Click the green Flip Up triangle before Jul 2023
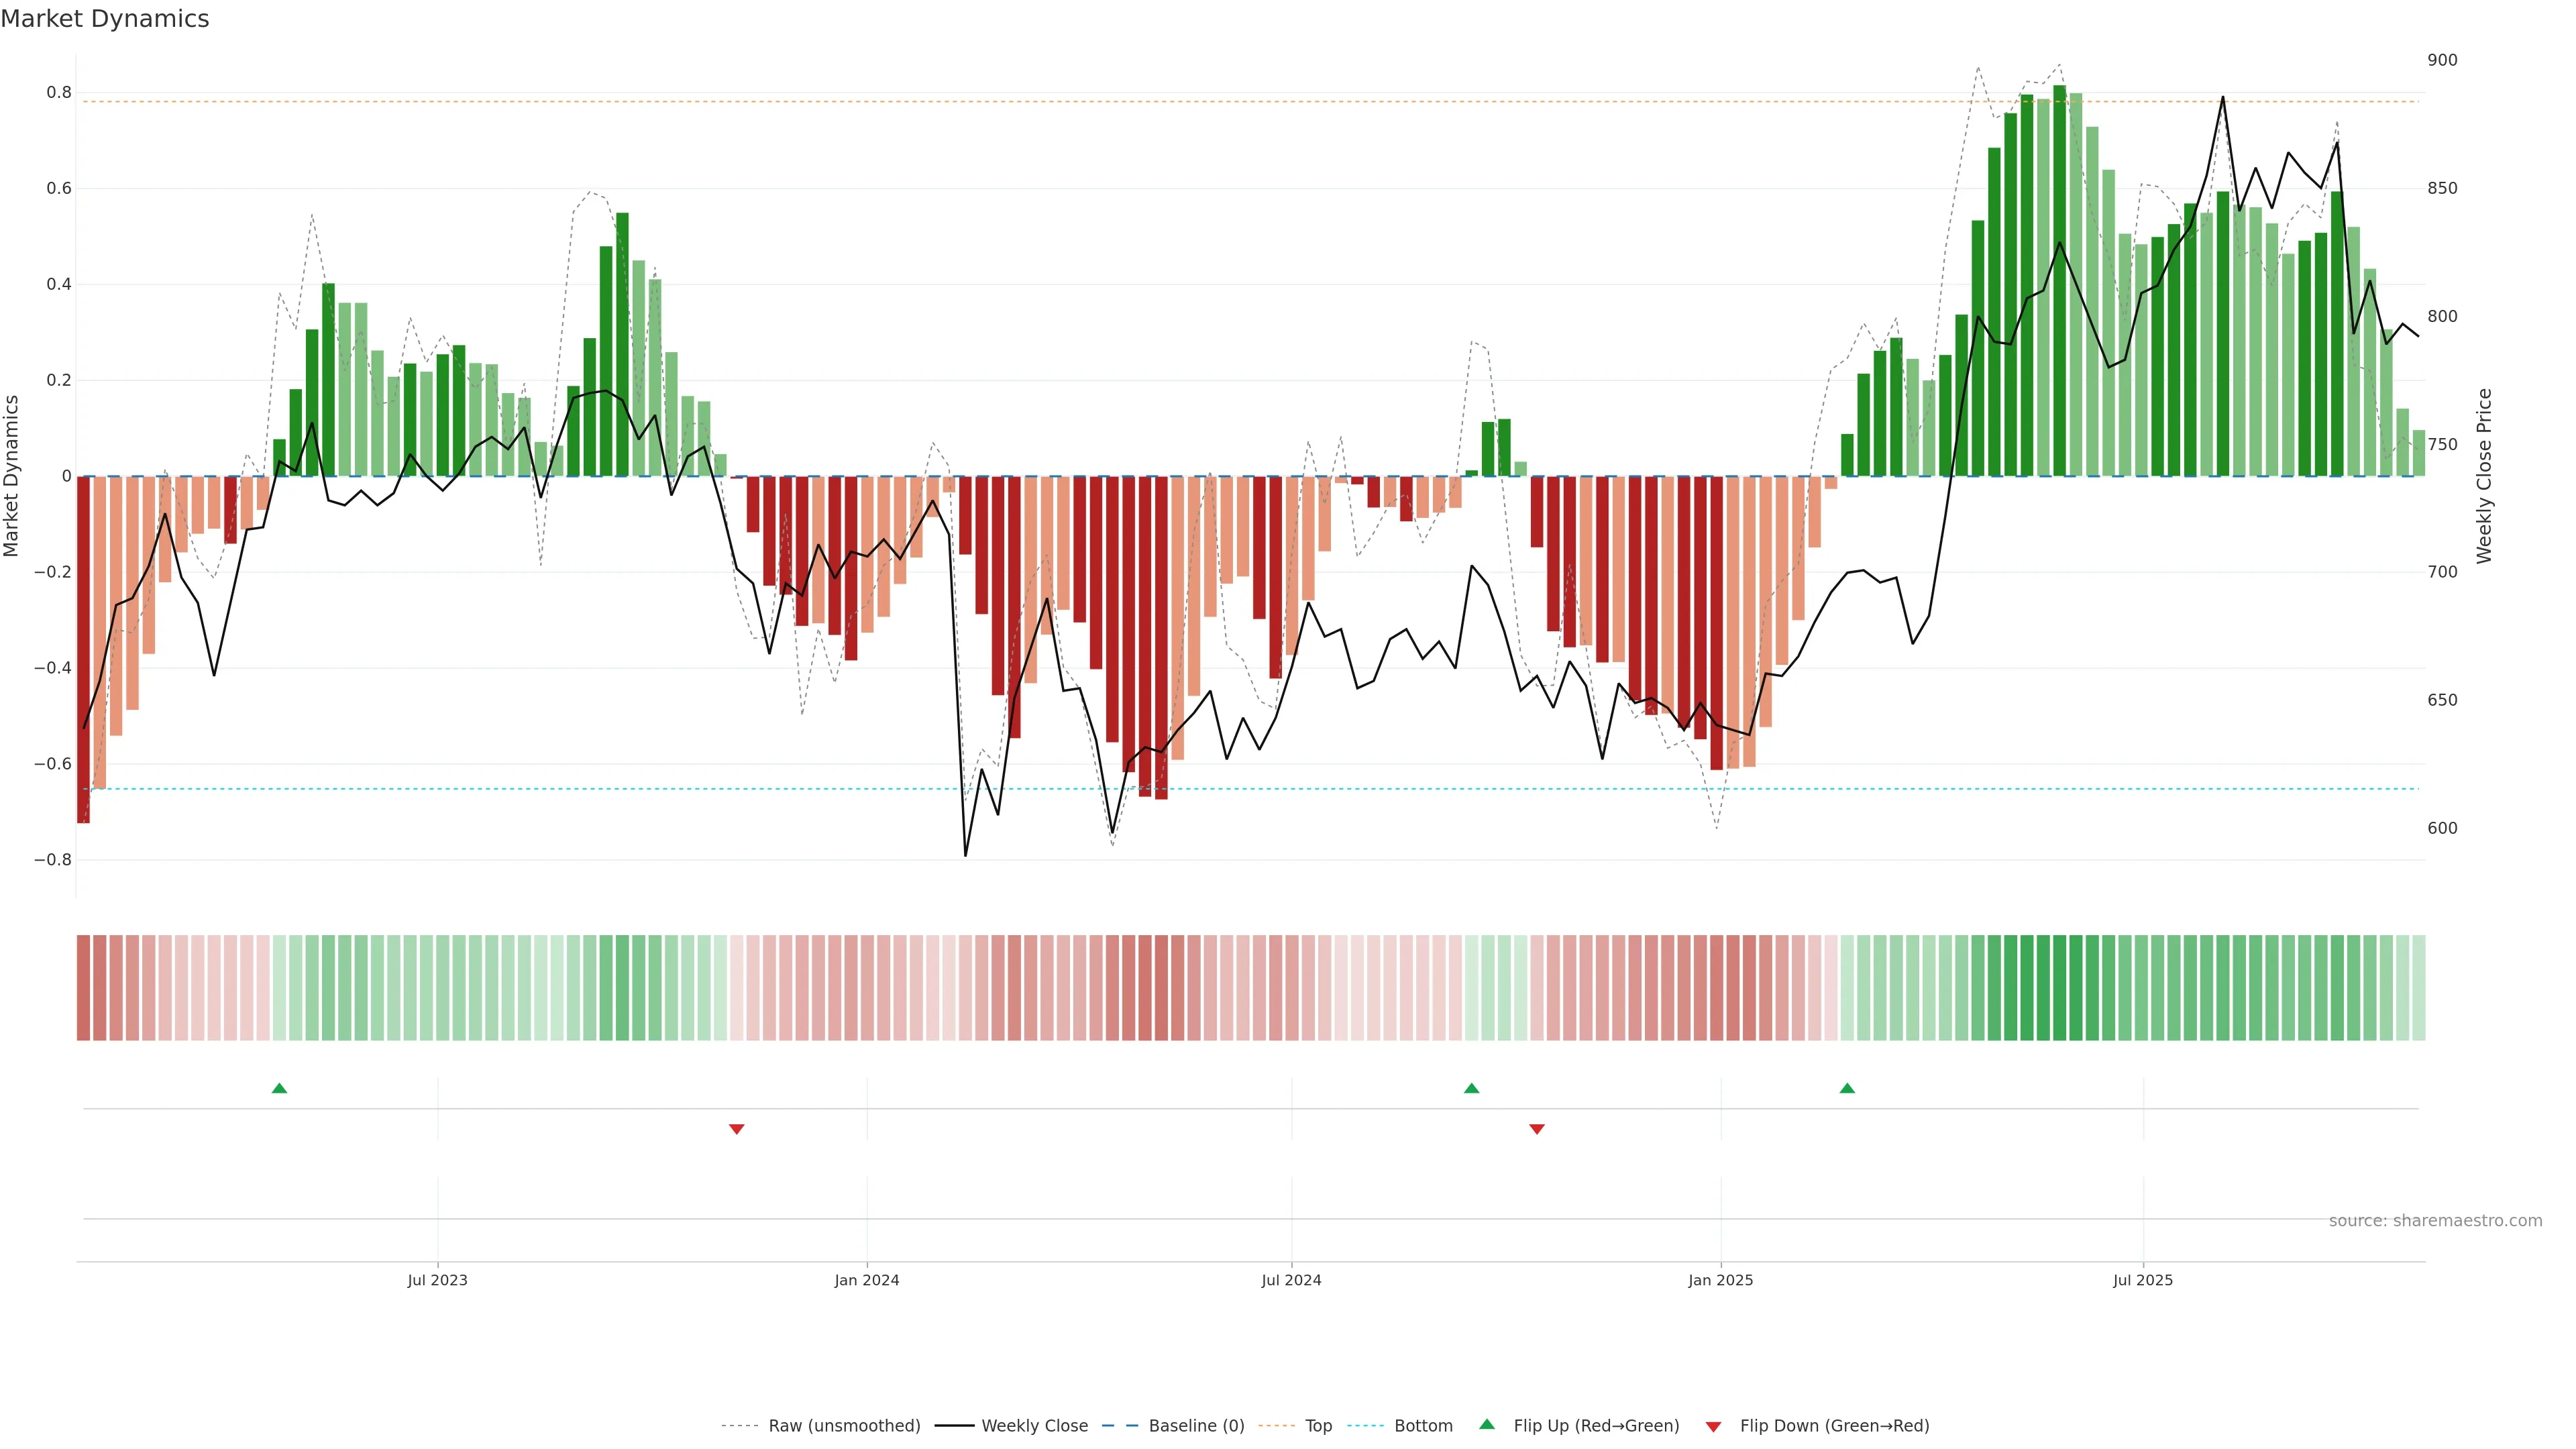 279,1088
